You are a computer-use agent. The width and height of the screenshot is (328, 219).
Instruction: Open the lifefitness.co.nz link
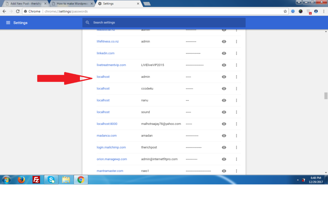108,41
